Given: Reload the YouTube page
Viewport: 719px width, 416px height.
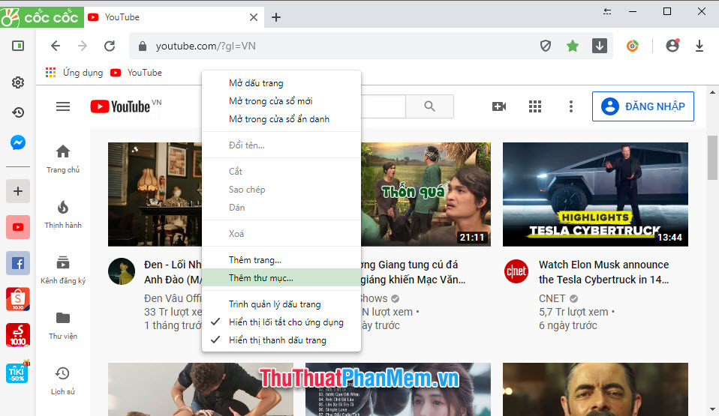Looking at the screenshot, I should (110, 46).
